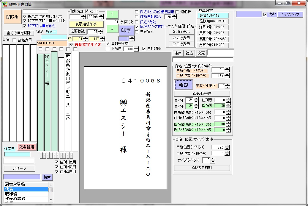Click the 〒ポイント補正 spinner arrows
The width and height of the screenshot is (308, 206).
(228, 86)
